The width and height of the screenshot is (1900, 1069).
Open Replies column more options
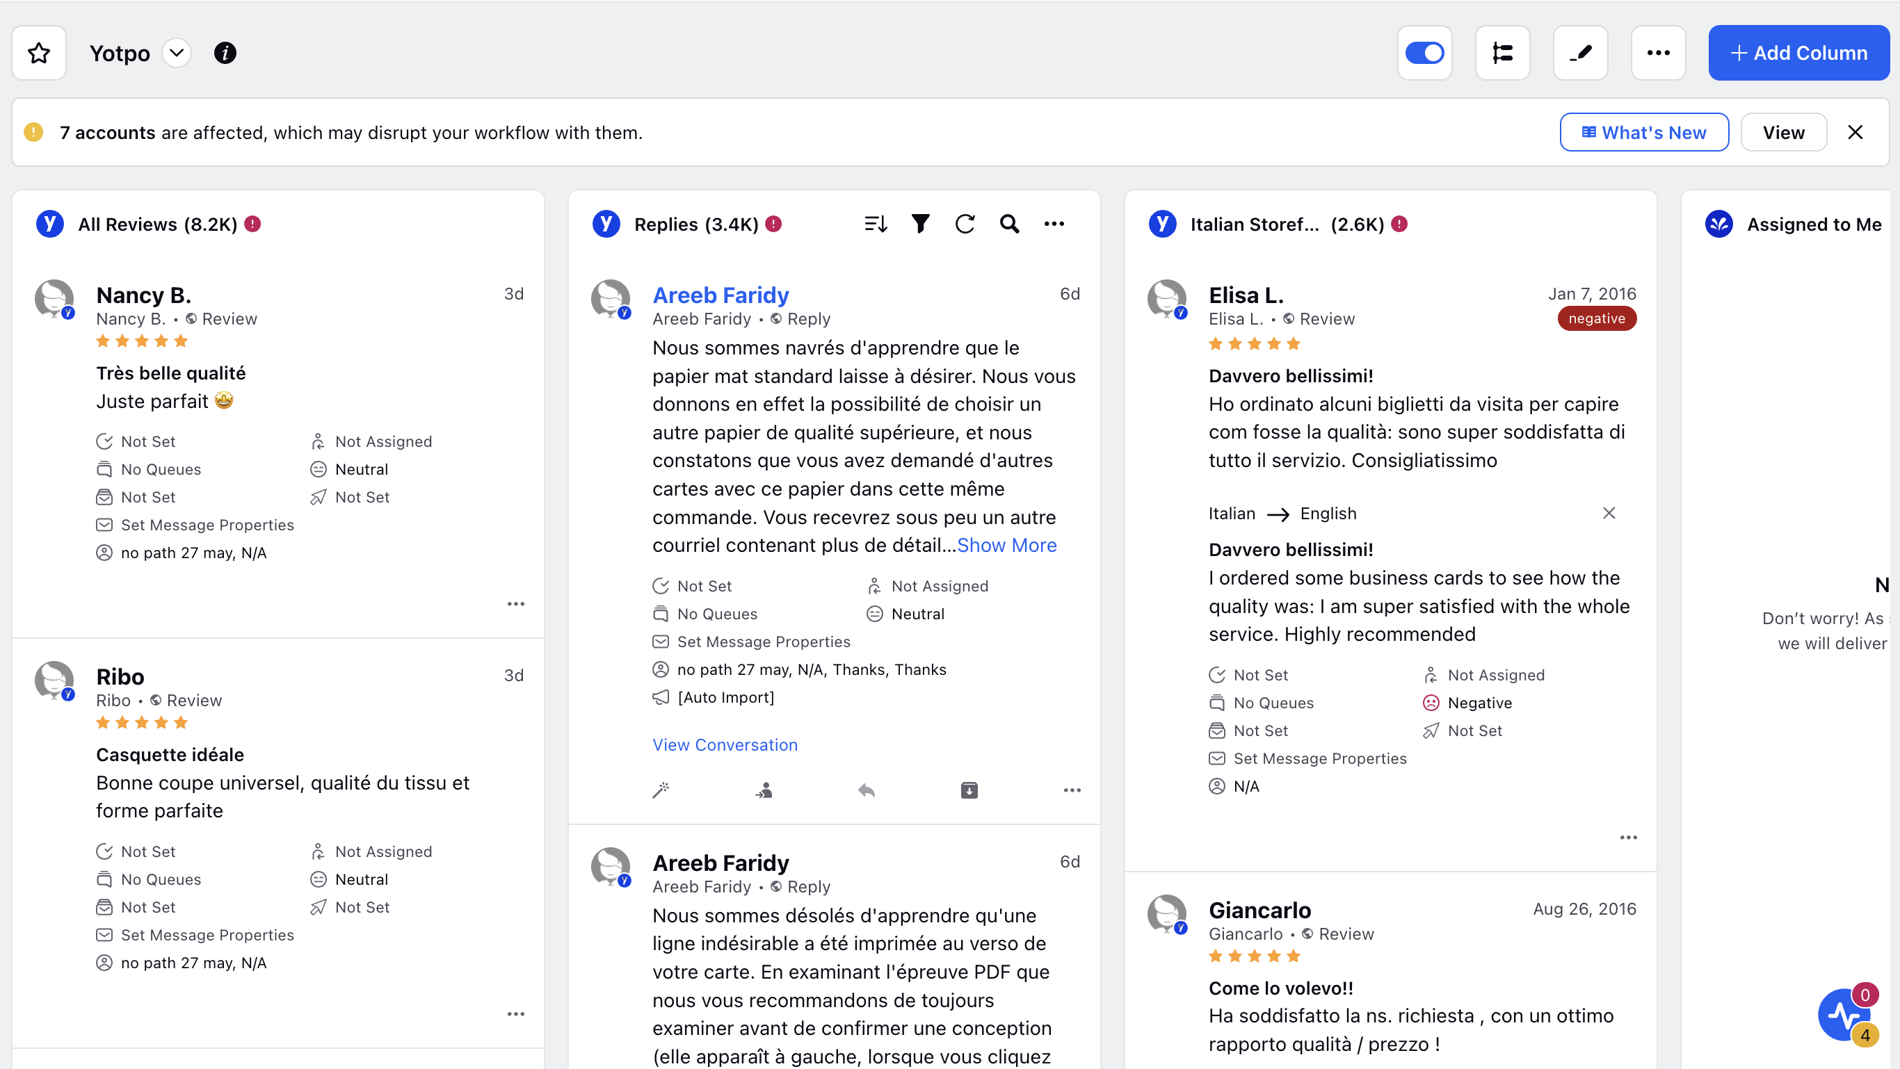[x=1054, y=223]
